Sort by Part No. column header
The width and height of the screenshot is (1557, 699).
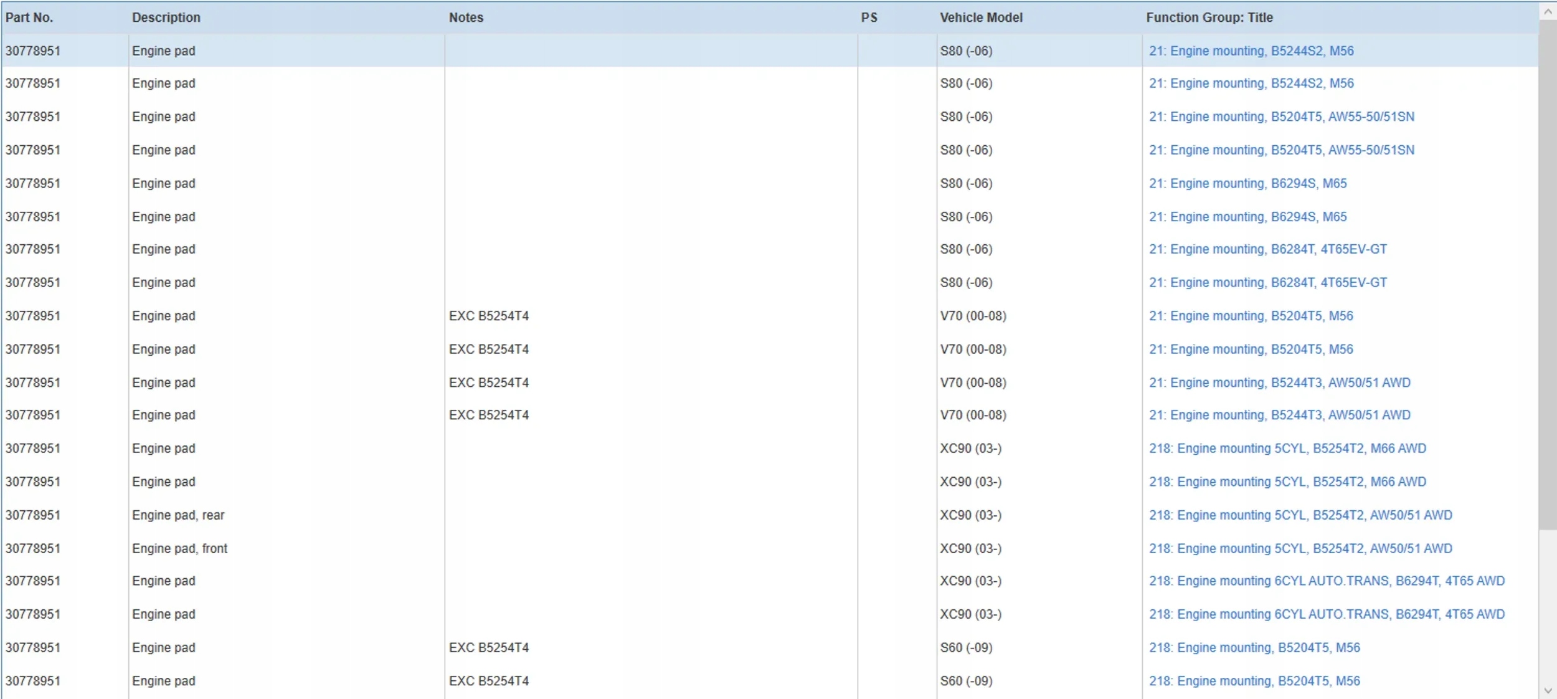29,17
